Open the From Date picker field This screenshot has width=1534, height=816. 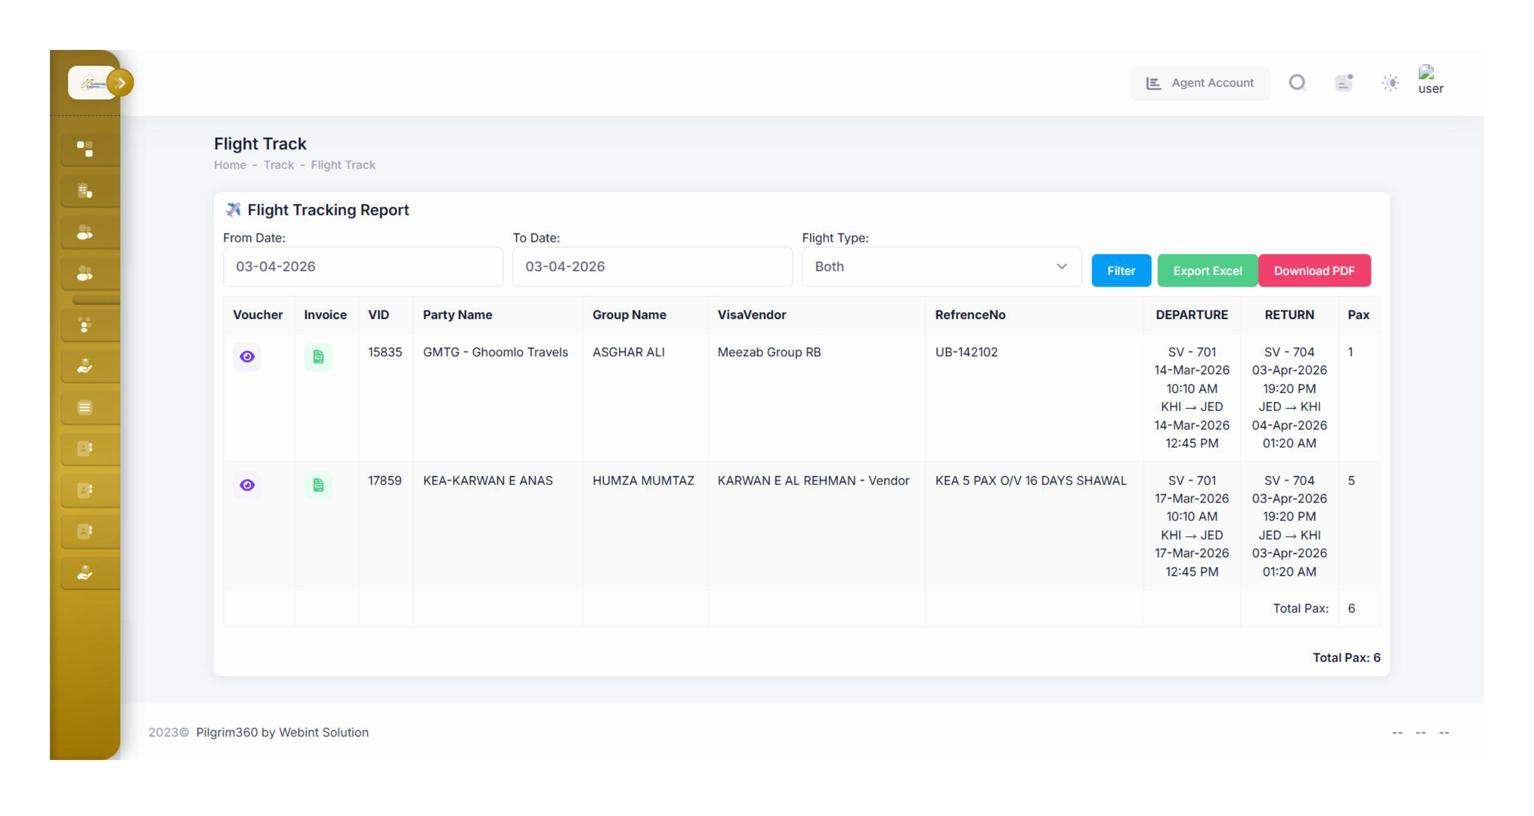tap(363, 267)
